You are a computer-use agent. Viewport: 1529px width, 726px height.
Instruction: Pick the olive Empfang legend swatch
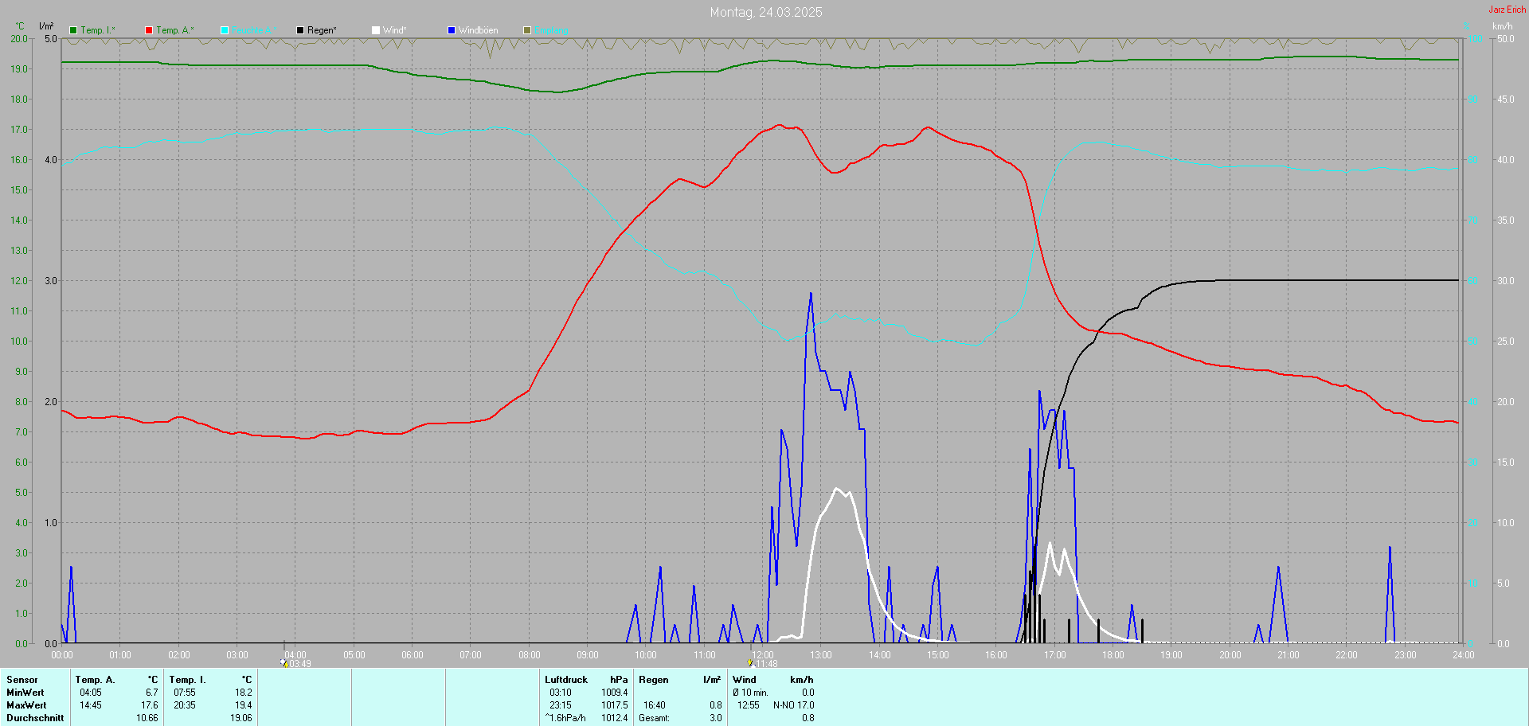(527, 30)
